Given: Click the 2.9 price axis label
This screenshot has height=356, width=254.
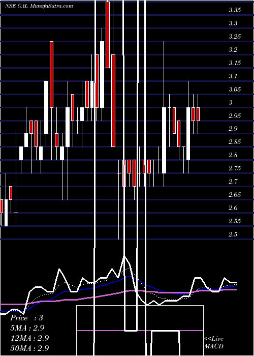Looking at the screenshot, I should 233,129.
